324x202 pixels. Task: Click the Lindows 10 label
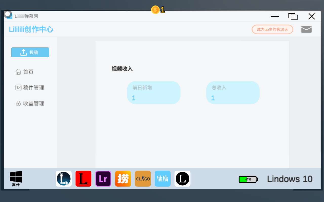[290, 179]
